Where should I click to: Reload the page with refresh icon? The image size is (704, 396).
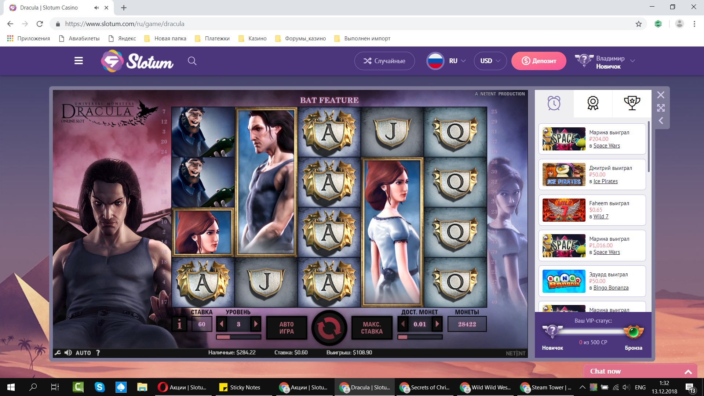pyautogui.click(x=40, y=24)
